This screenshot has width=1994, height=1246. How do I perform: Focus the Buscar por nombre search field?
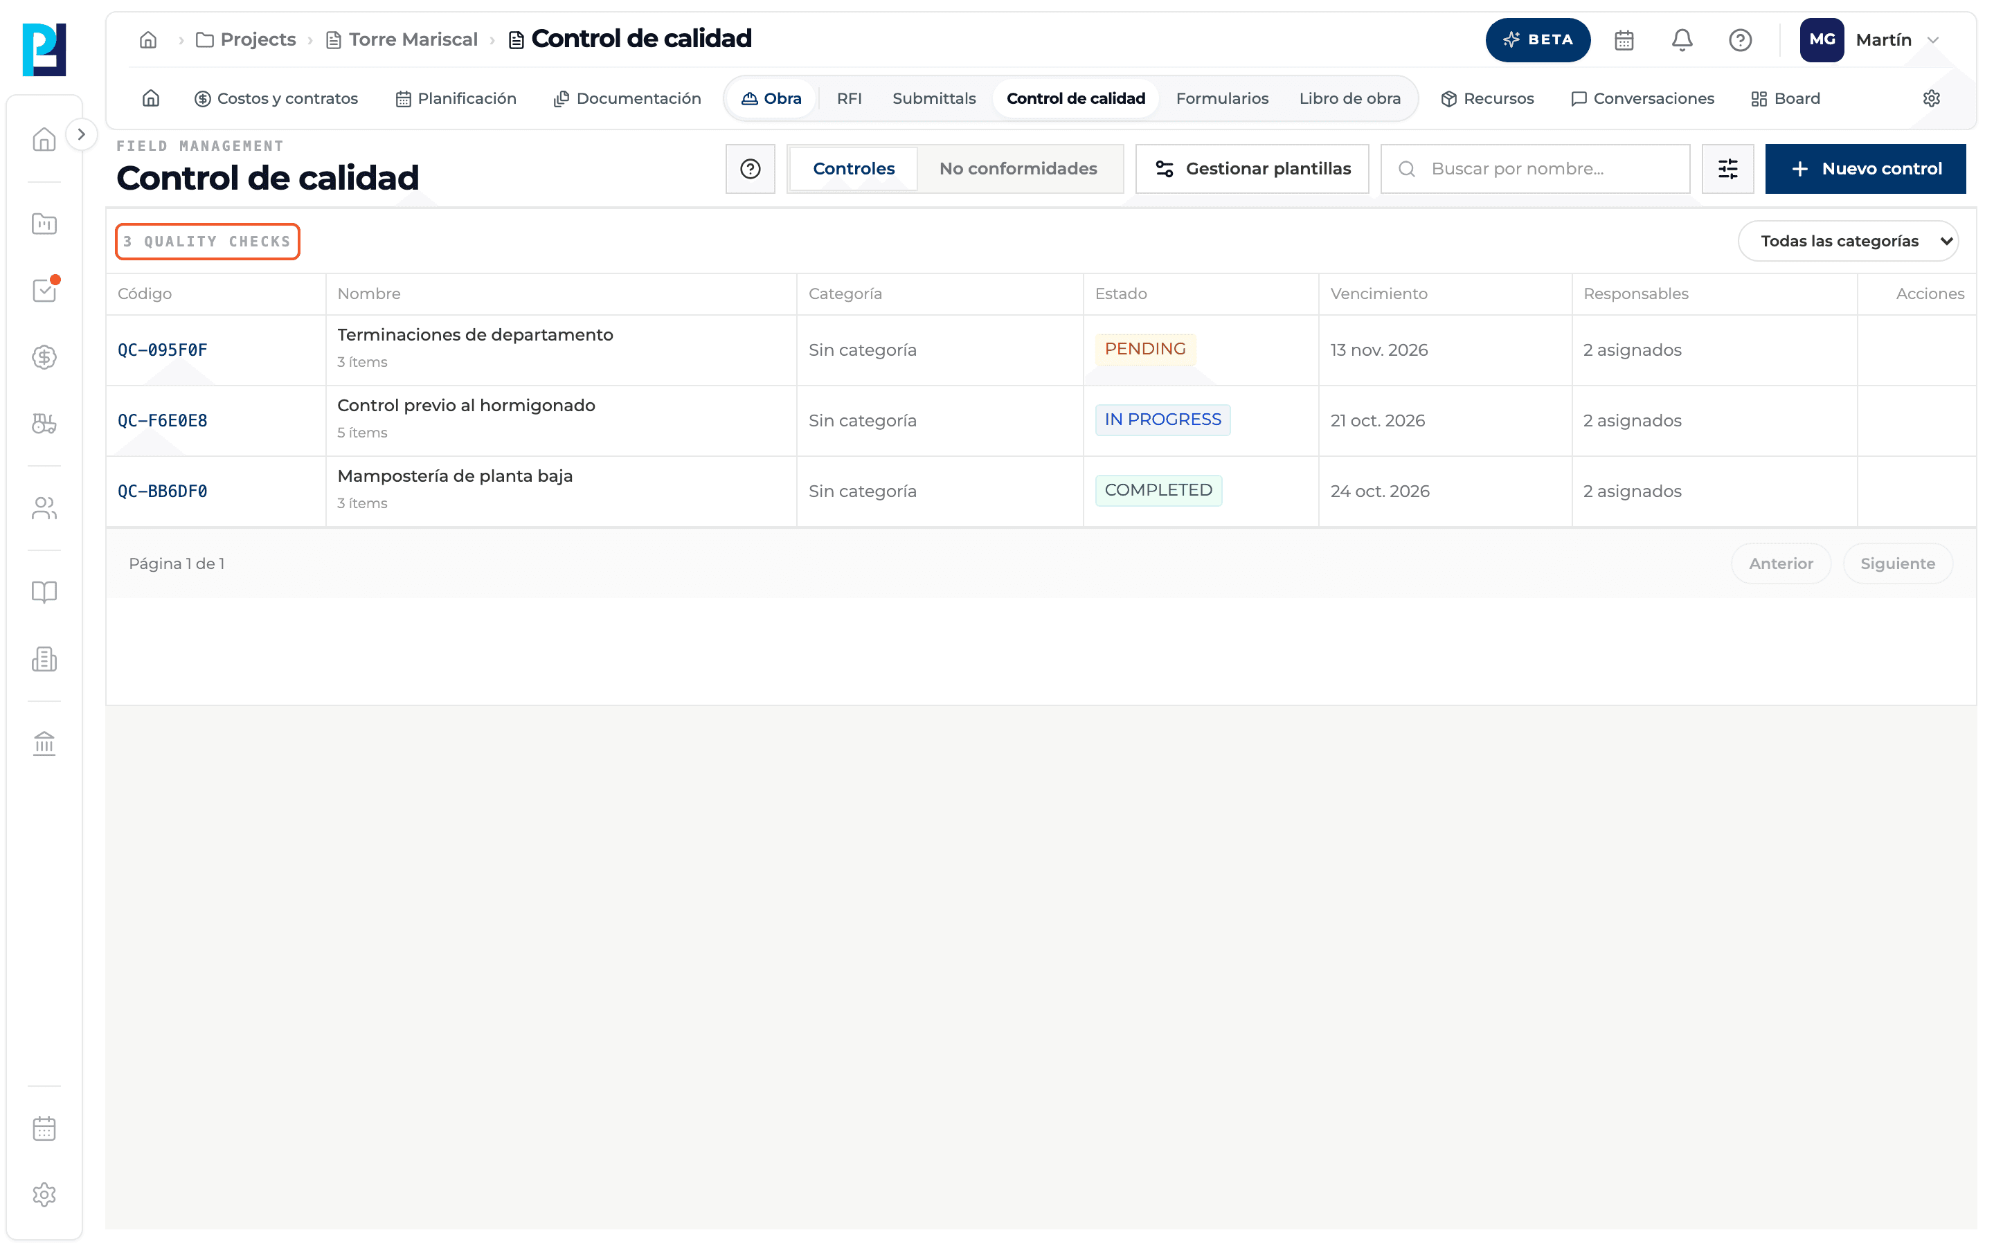tap(1535, 169)
